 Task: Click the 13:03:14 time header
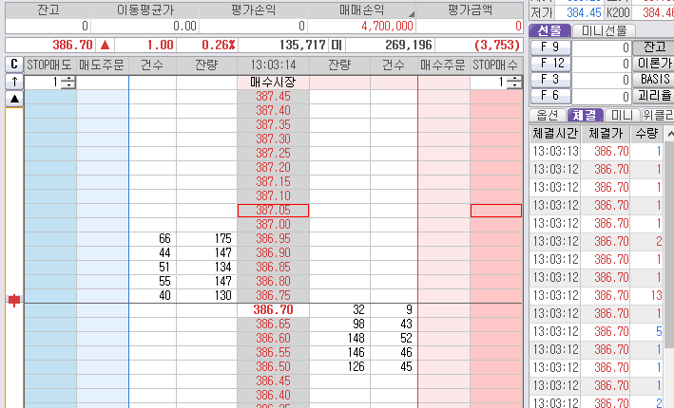coord(273,65)
